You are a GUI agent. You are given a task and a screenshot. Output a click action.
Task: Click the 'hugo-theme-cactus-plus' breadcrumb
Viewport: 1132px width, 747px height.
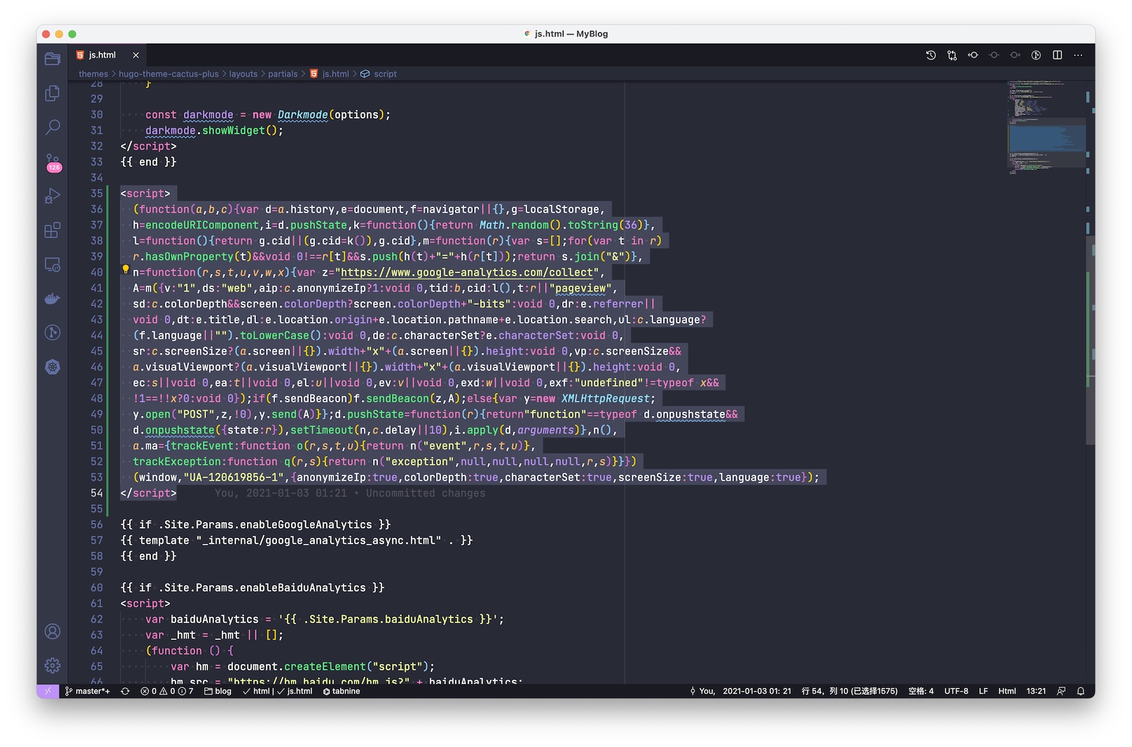tap(169, 74)
